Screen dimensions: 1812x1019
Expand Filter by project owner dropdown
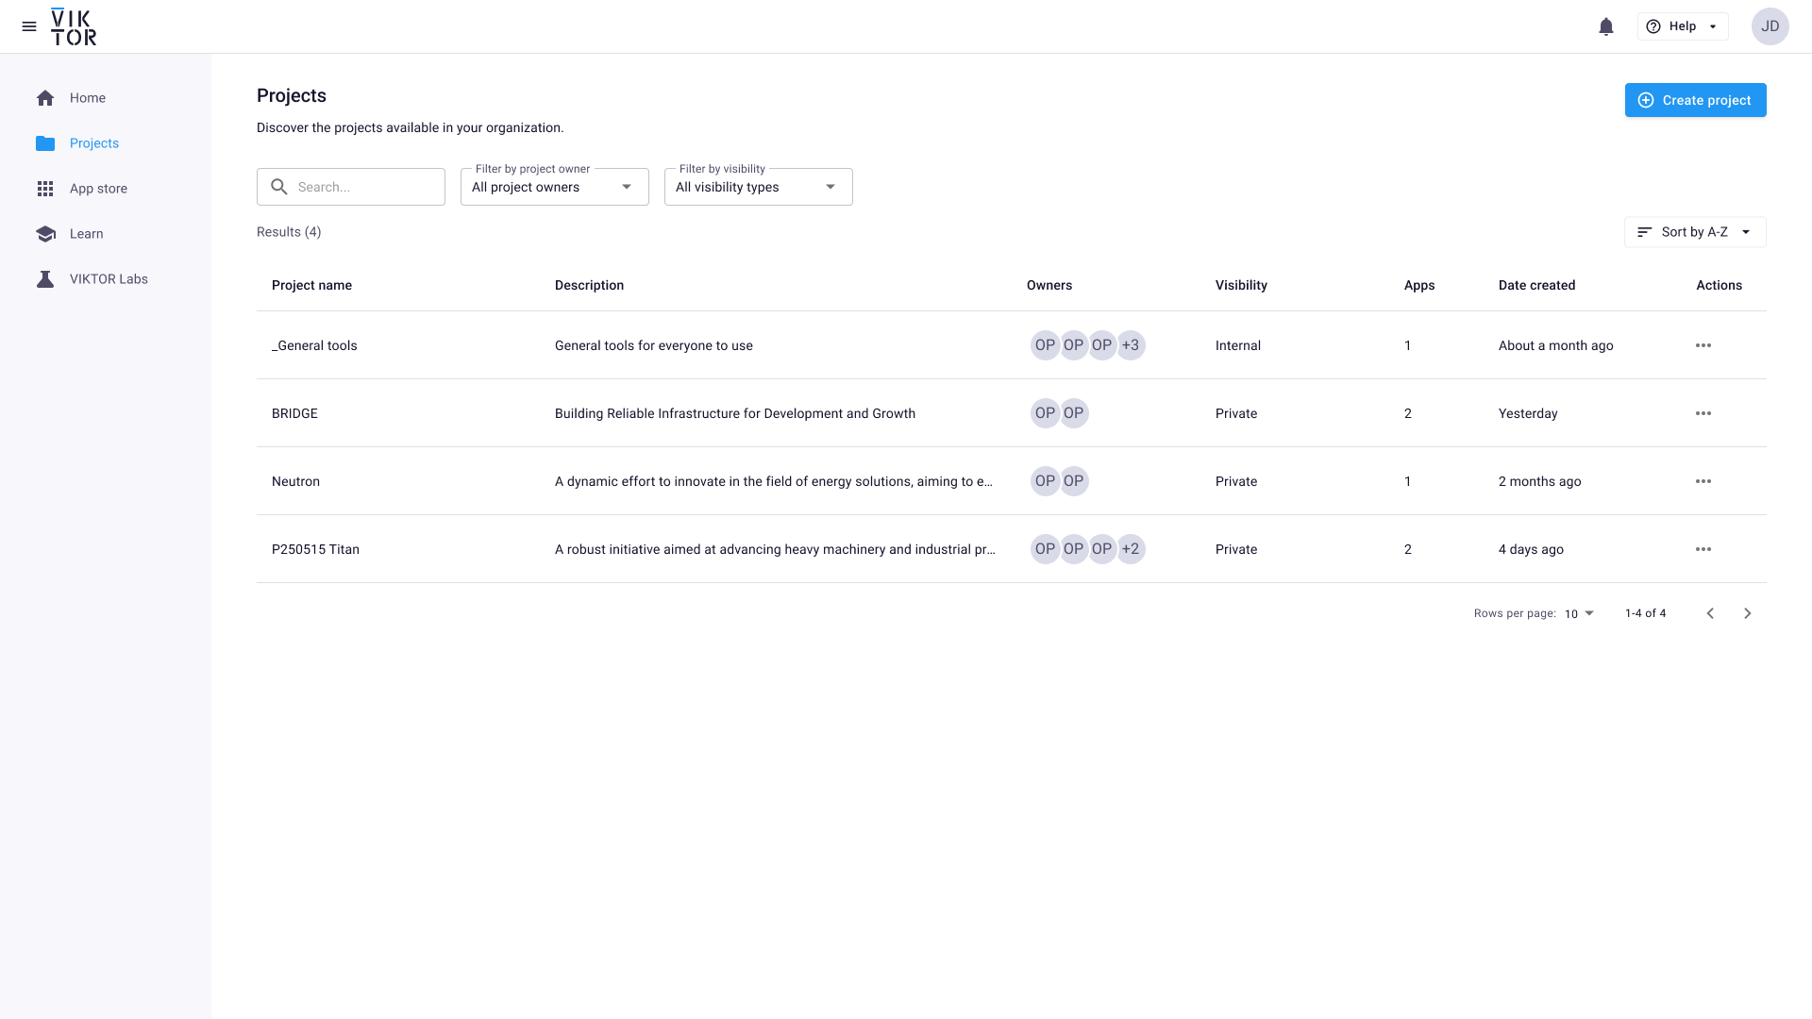554,187
